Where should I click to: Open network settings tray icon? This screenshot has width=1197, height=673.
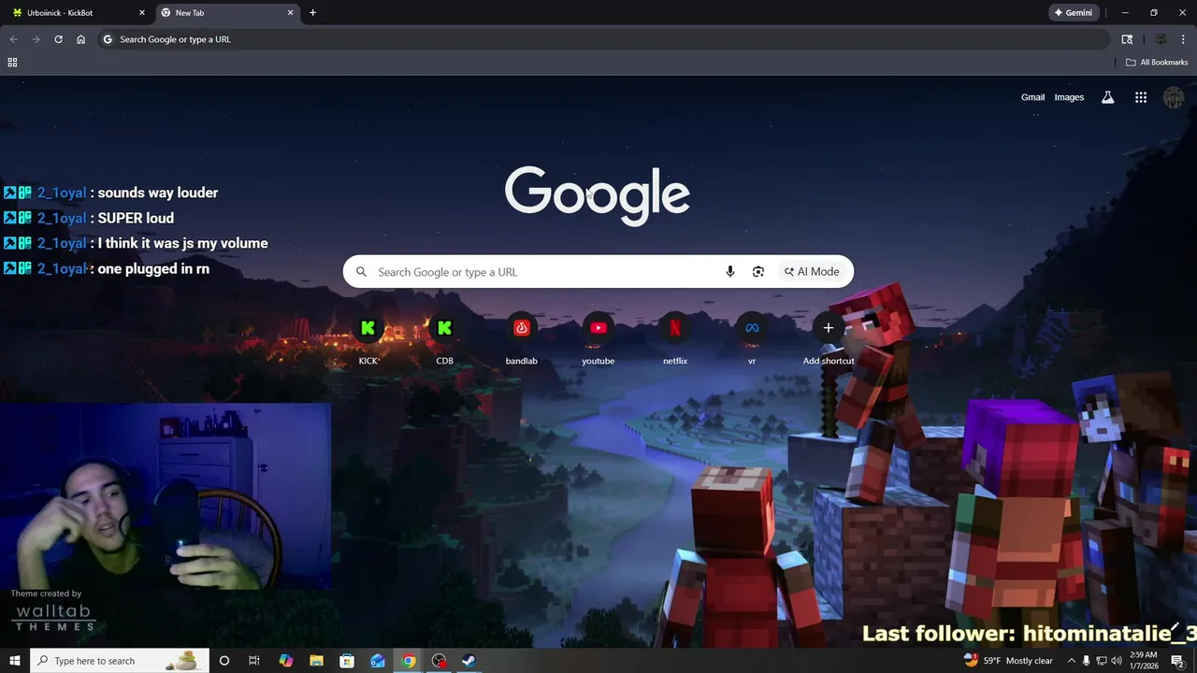(1101, 661)
